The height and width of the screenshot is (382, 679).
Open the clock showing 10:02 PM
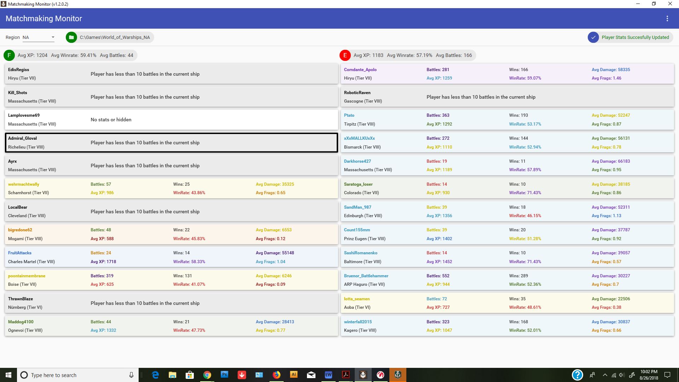(x=649, y=375)
